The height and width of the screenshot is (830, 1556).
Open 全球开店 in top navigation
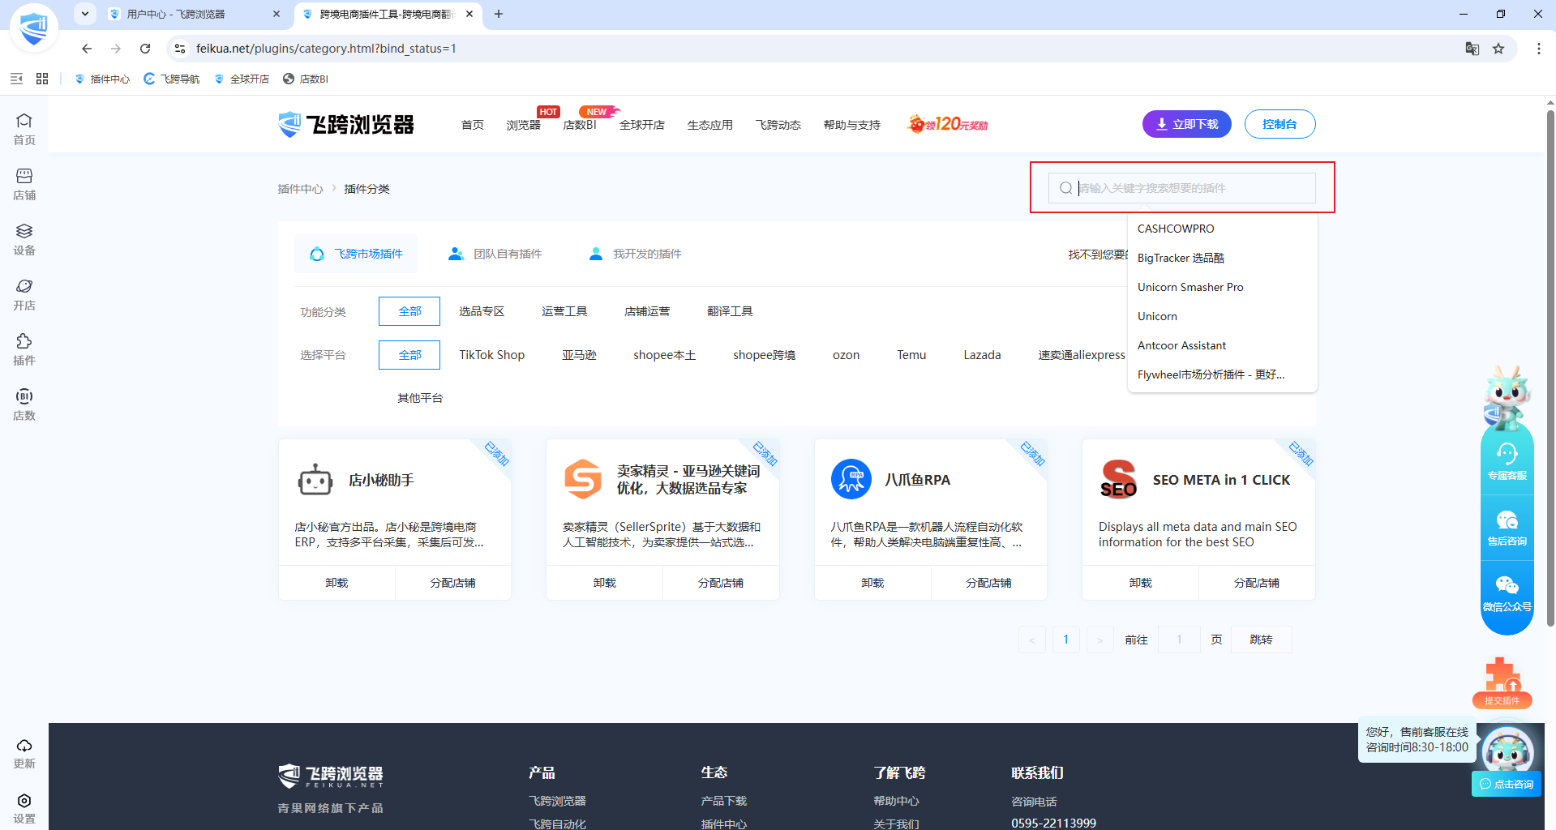642,125
